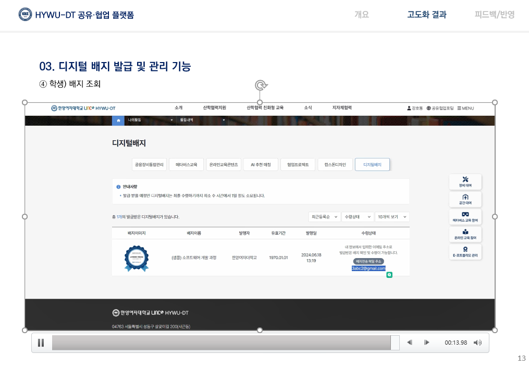
Task: Select the 디지털배지 tab
Action: tap(372, 165)
